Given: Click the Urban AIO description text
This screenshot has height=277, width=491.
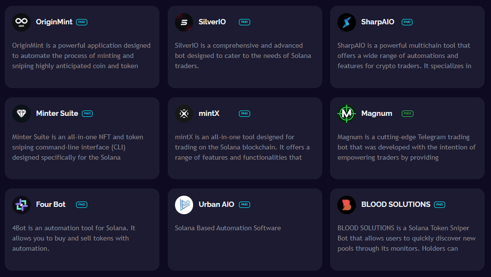Looking at the screenshot, I should (228, 228).
